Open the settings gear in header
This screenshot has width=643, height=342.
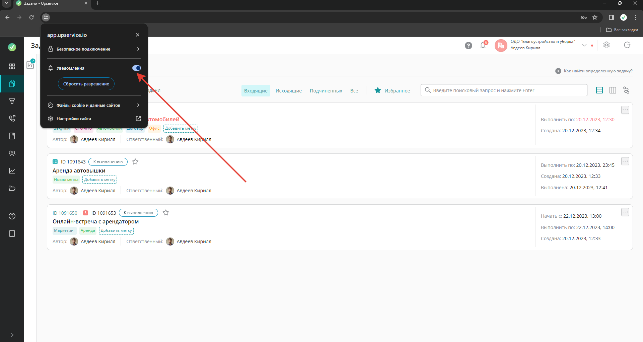coord(606,45)
